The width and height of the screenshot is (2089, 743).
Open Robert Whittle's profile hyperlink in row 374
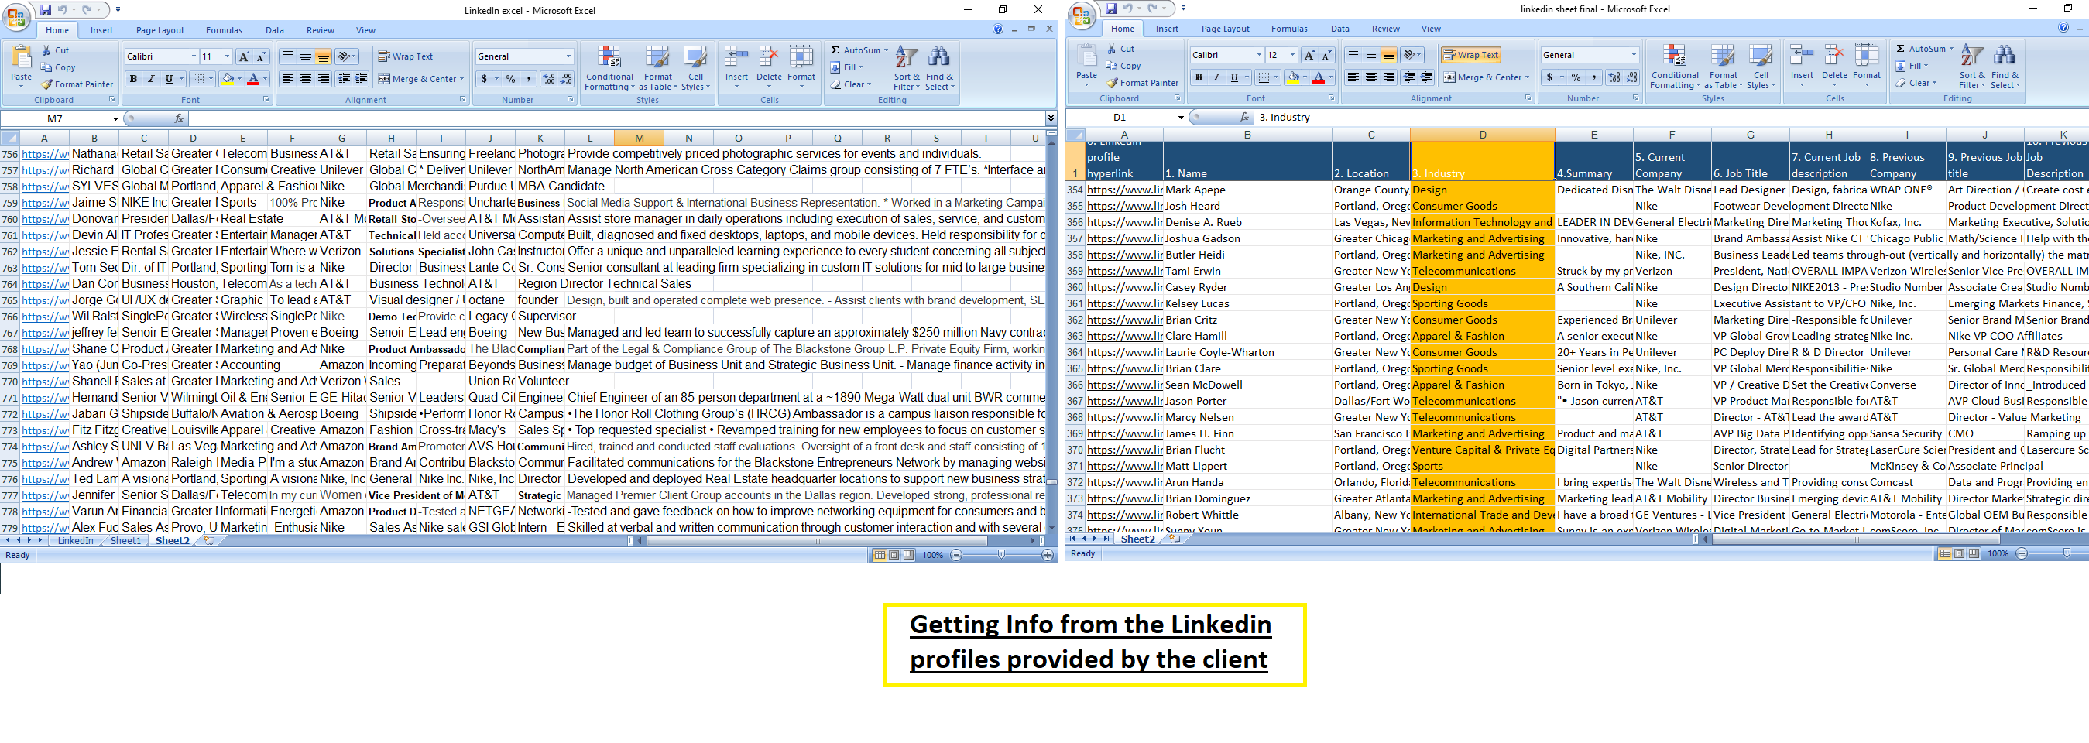[1125, 515]
